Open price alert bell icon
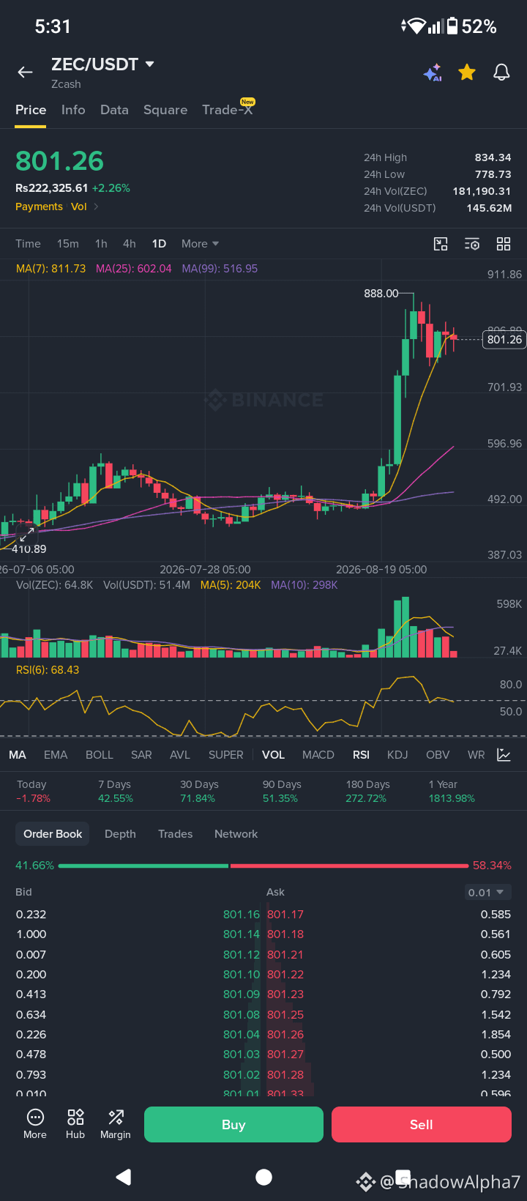The height and width of the screenshot is (1201, 527). [x=501, y=72]
